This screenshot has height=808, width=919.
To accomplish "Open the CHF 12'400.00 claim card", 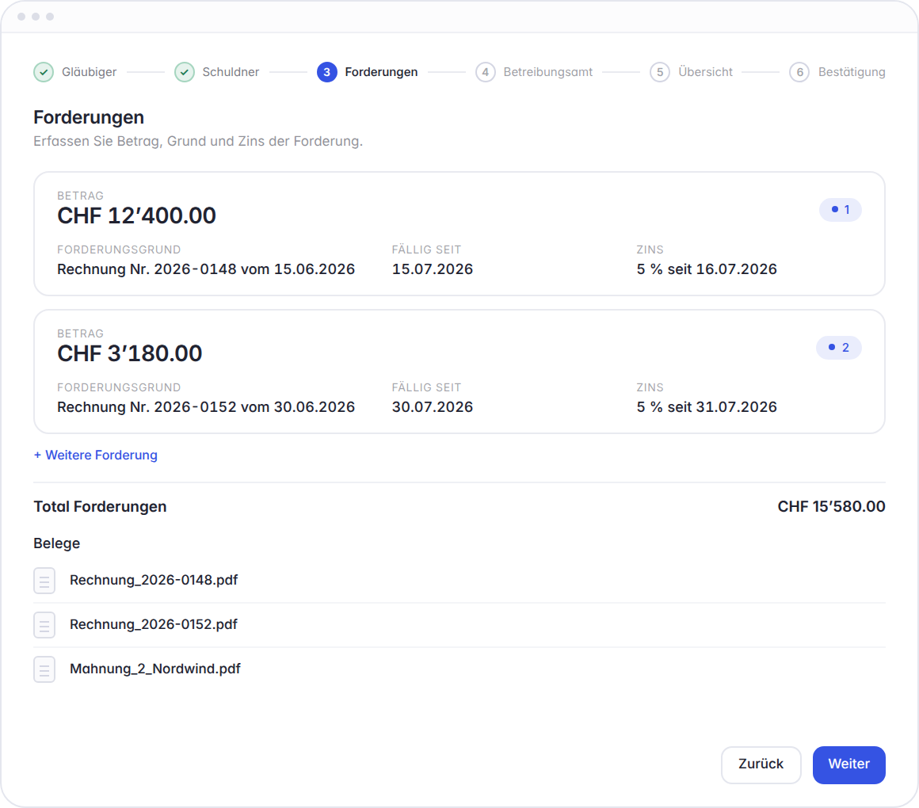I will [459, 234].
